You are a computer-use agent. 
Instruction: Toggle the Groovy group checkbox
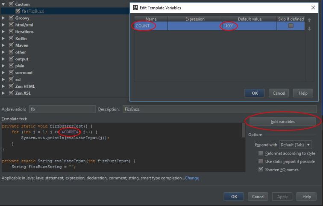click(x=12, y=18)
